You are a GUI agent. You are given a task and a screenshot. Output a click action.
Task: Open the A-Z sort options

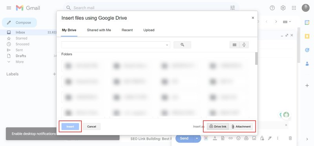pos(244,45)
